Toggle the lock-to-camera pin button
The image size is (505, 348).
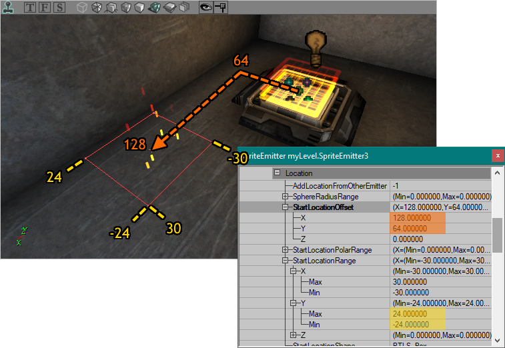pos(221,7)
